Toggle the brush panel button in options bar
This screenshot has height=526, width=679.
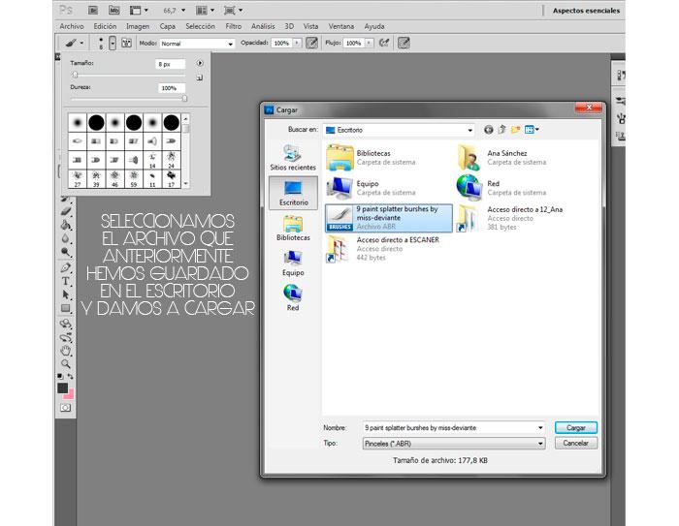(124, 43)
